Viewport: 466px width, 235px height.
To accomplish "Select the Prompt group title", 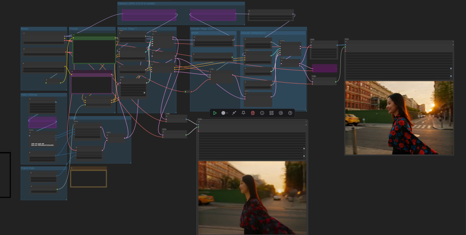I will [x=73, y=29].
